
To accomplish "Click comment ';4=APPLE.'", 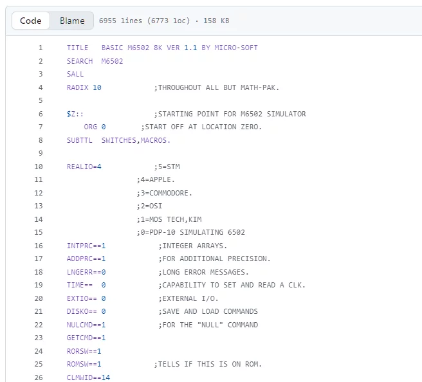I will (156, 179).
